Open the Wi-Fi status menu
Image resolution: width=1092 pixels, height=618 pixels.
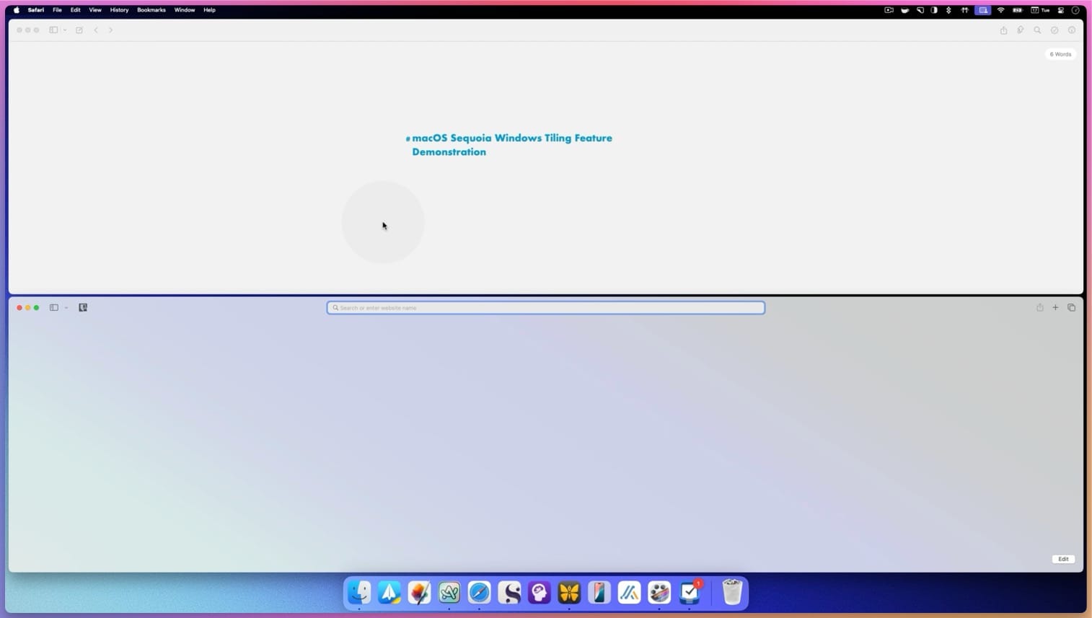pos(1000,9)
